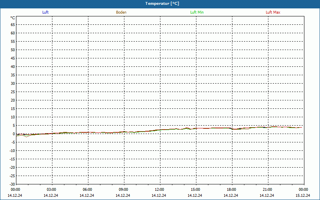
Task: Click the 15.12.24 date label
Action: (x=303, y=195)
